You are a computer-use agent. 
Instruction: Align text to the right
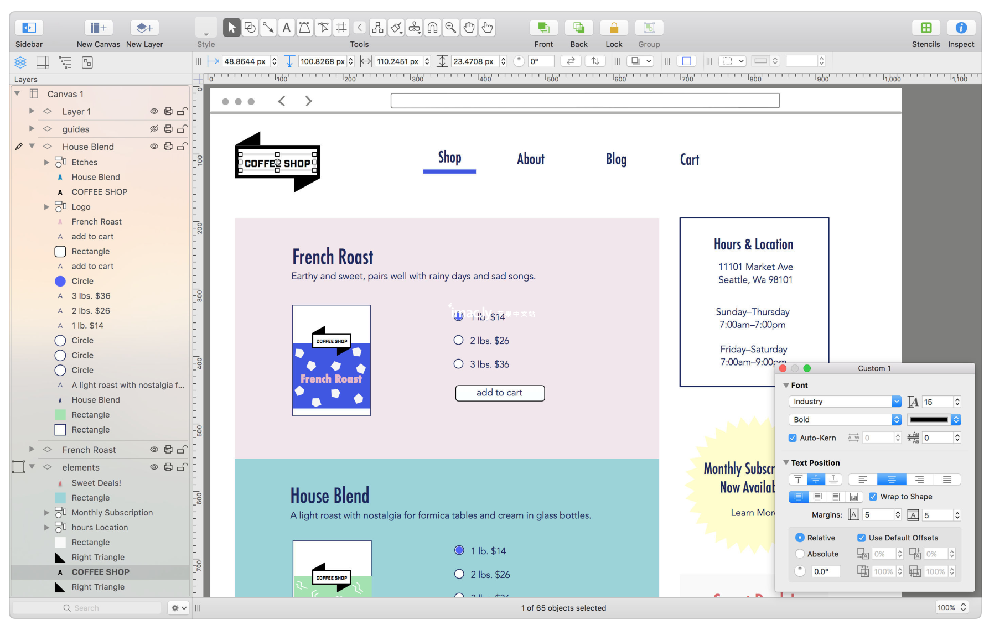click(x=919, y=480)
